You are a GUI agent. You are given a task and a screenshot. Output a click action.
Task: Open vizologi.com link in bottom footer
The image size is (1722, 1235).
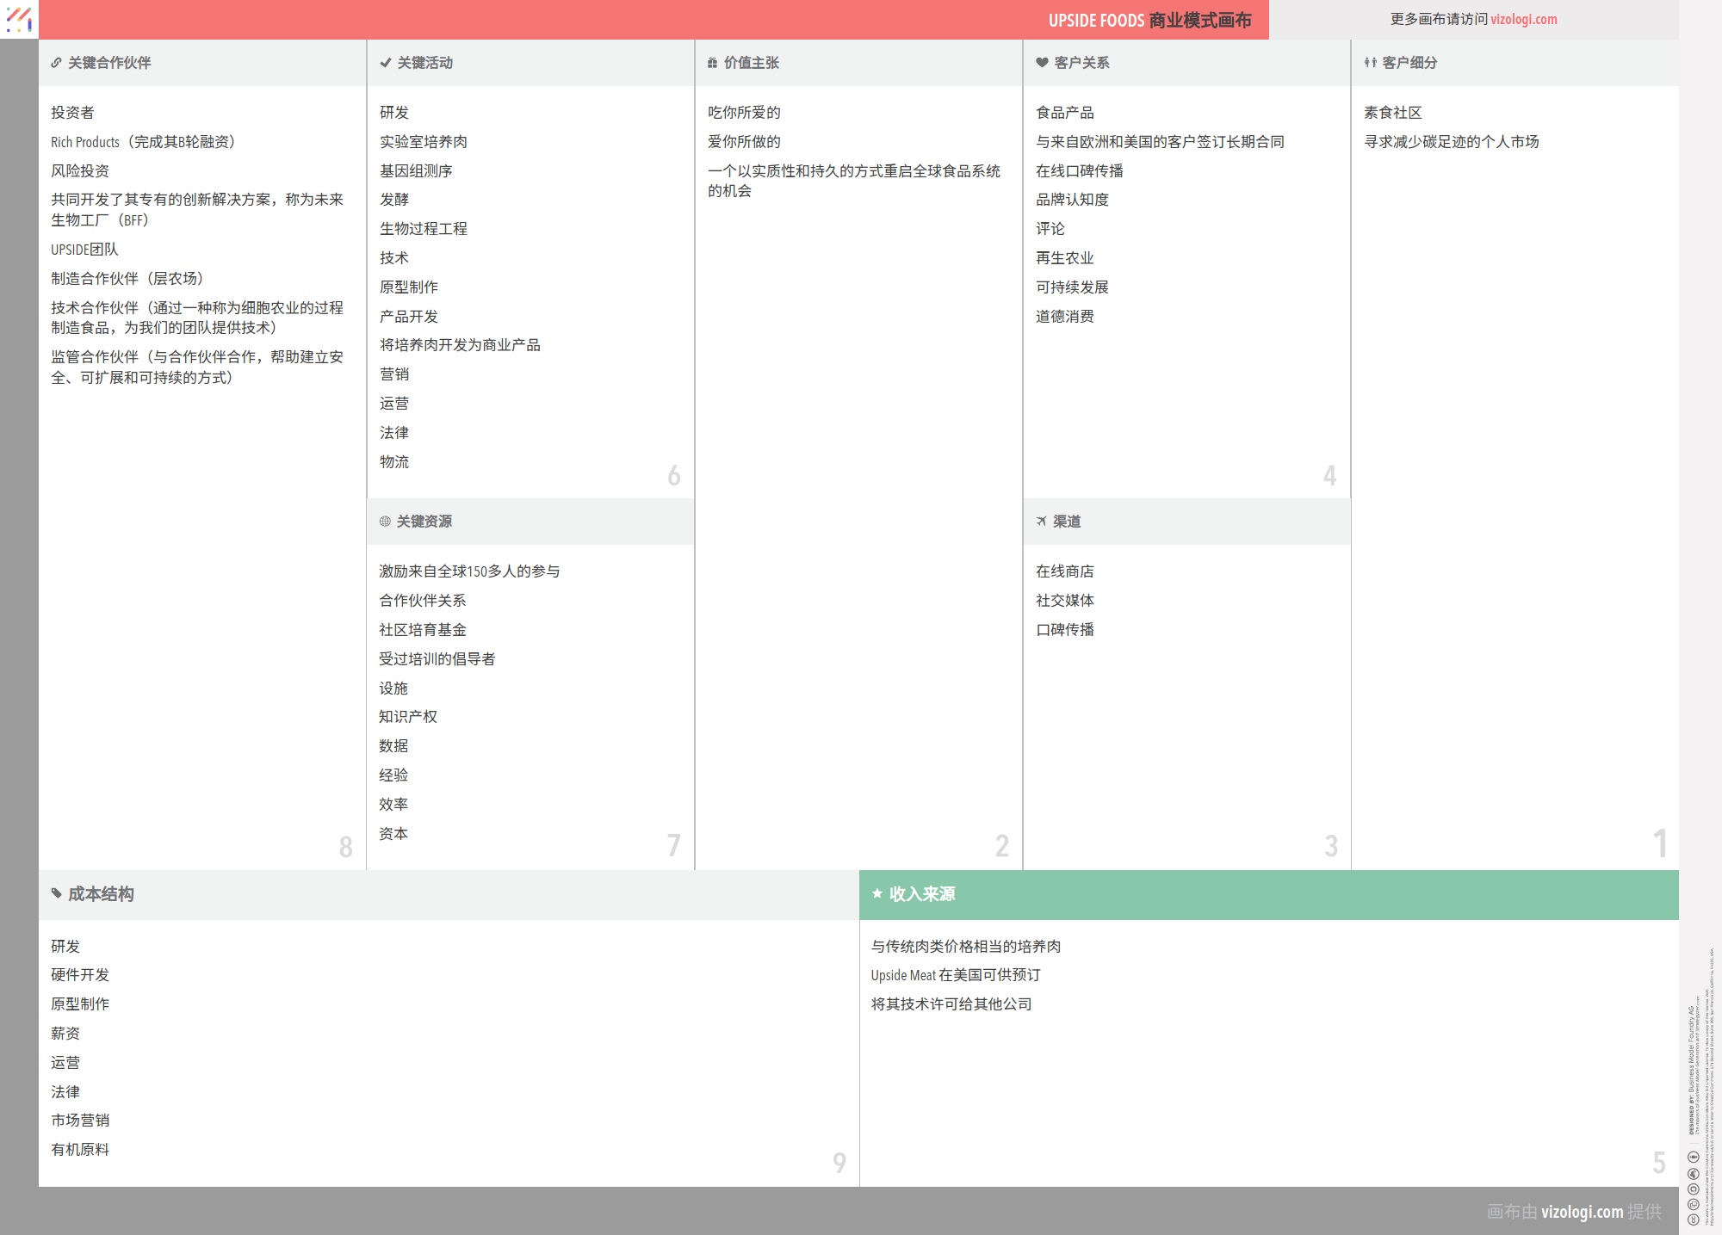pos(1582,1212)
